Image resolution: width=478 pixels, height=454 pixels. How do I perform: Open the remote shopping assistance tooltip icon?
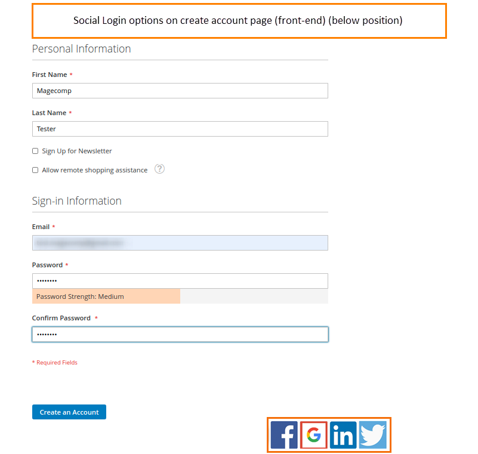coord(159,169)
